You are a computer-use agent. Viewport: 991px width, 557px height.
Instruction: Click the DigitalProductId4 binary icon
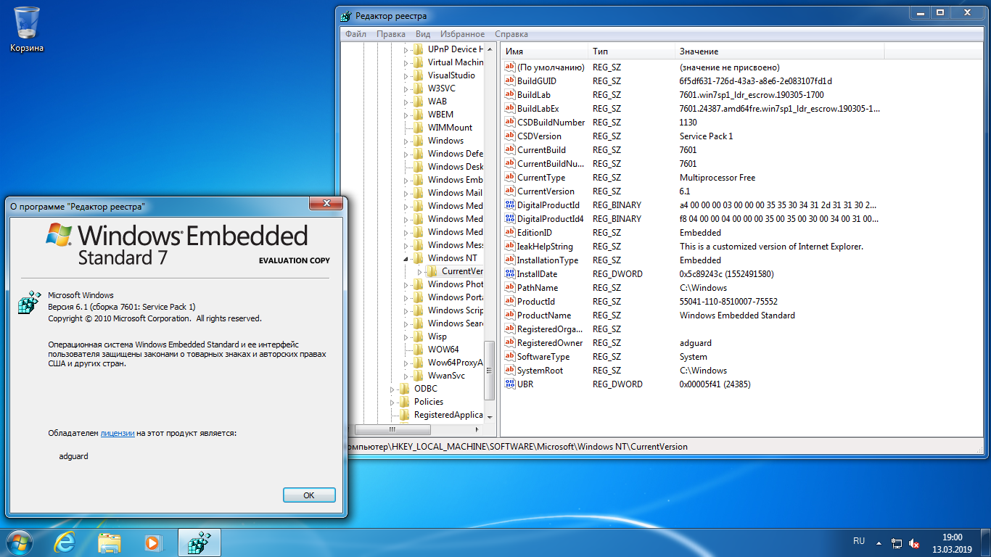pos(509,219)
